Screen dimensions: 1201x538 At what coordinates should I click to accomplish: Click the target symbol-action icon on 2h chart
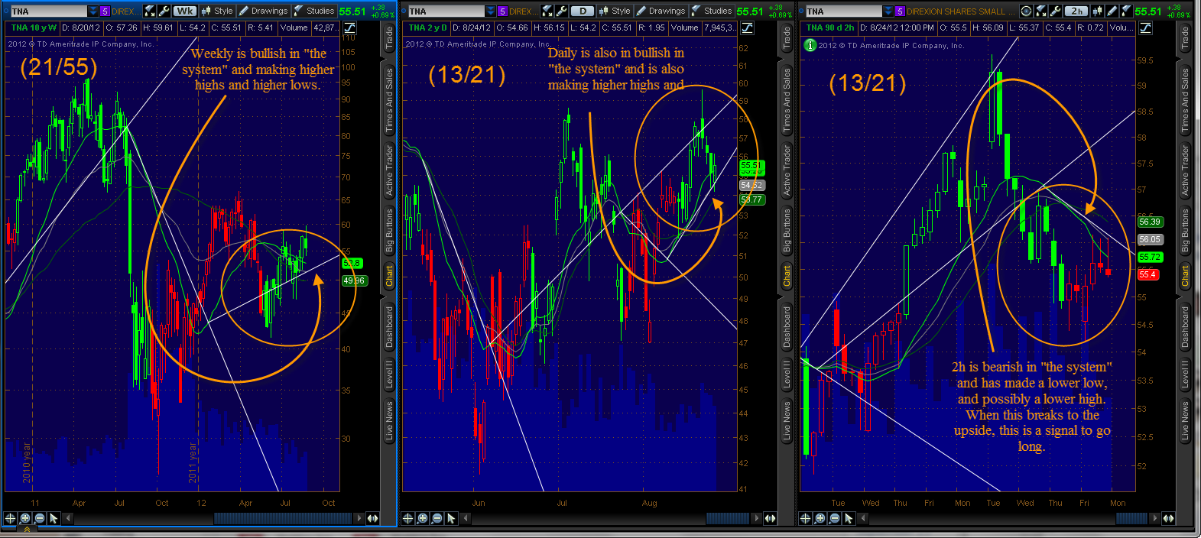pyautogui.click(x=1026, y=11)
